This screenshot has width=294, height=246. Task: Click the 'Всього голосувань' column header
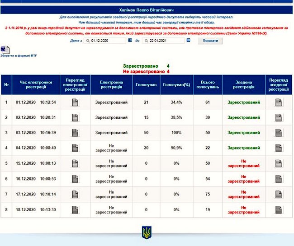pyautogui.click(x=208, y=84)
